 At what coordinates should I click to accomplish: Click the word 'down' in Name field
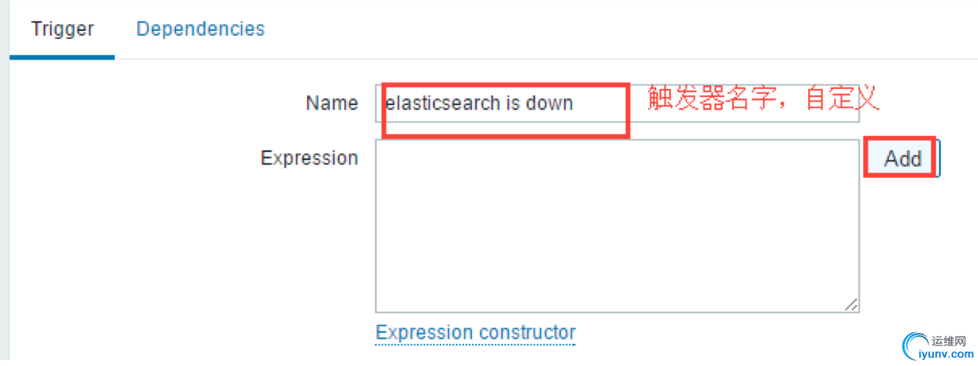(549, 103)
